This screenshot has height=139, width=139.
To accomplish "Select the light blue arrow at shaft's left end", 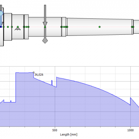I will (x=1, y=18).
